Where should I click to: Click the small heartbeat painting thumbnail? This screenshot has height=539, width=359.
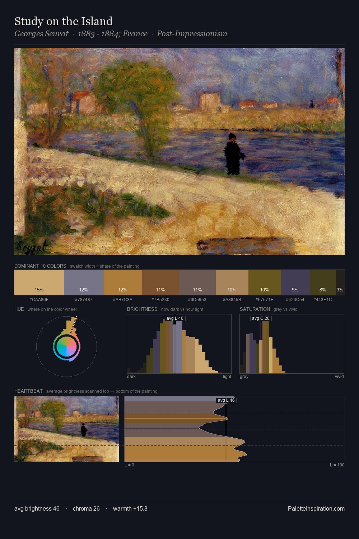point(66,429)
